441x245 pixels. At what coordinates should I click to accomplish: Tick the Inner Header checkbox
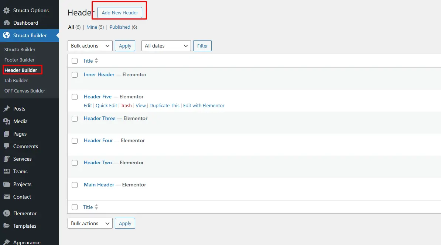(x=75, y=75)
